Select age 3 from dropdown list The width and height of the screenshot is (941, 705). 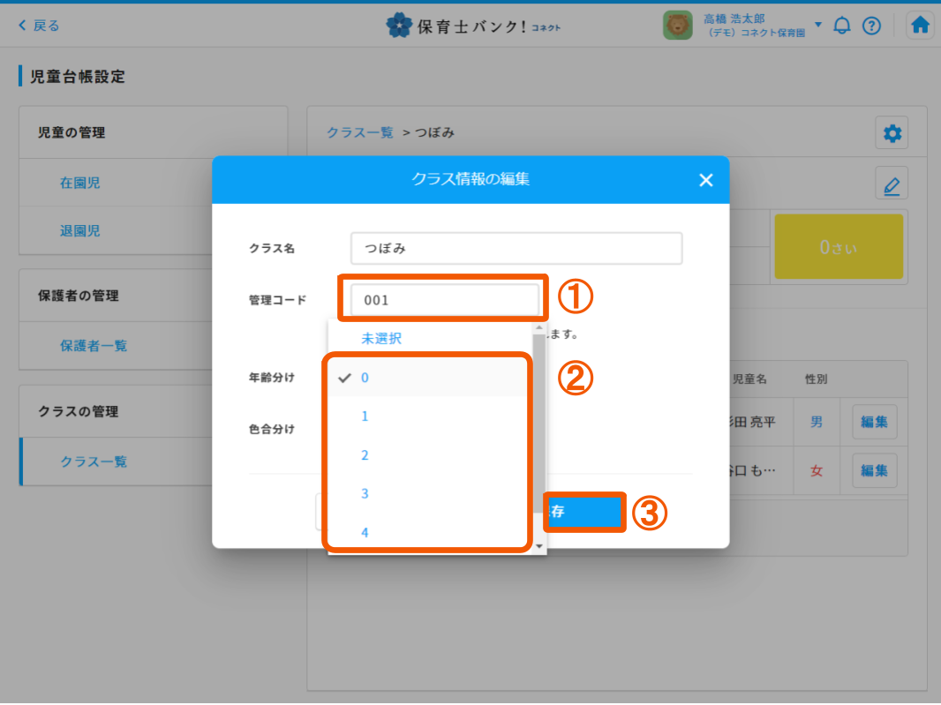pos(365,494)
